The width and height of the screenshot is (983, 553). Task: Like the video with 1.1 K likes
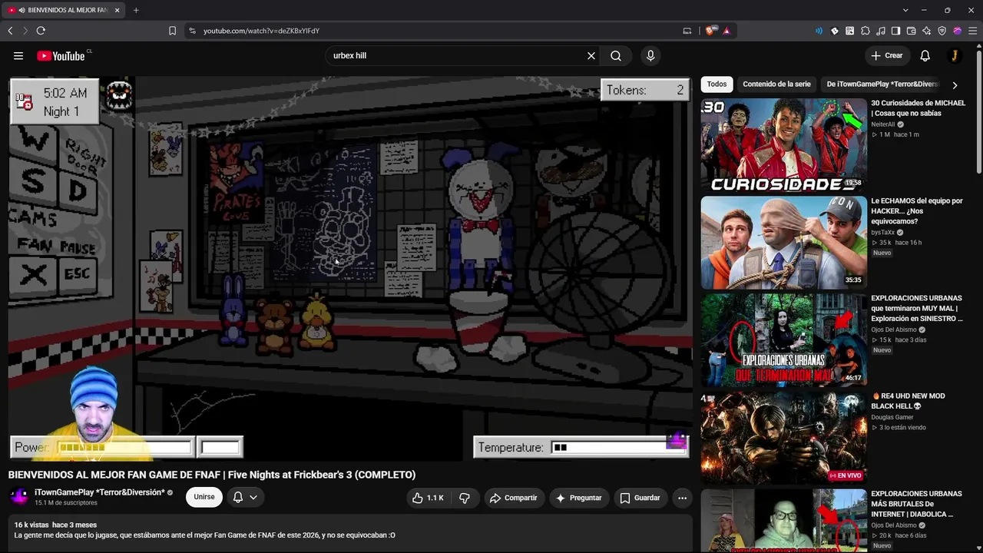428,498
